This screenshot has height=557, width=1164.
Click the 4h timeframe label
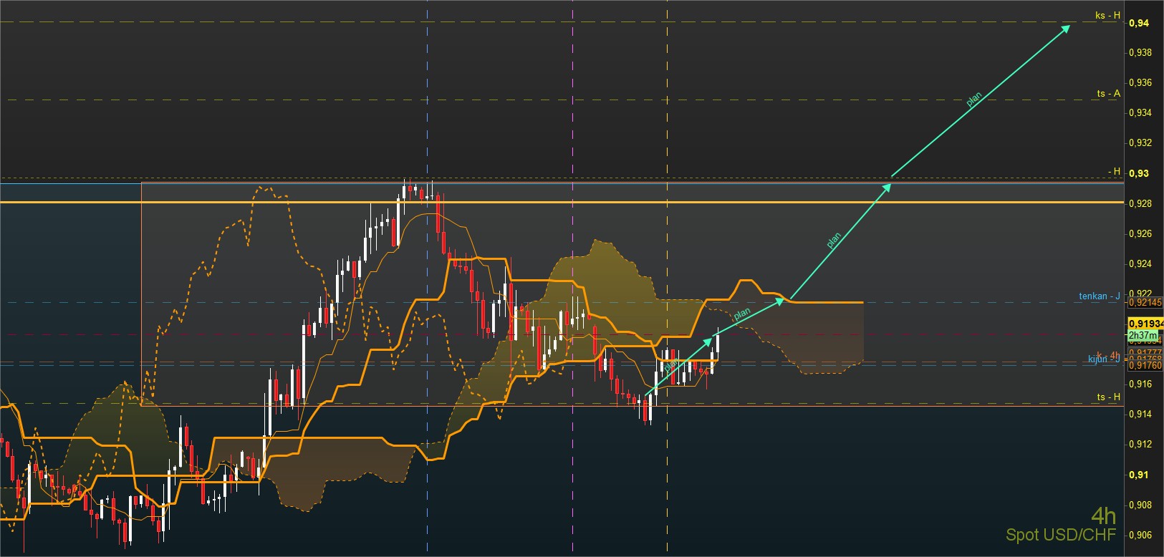click(x=1103, y=515)
